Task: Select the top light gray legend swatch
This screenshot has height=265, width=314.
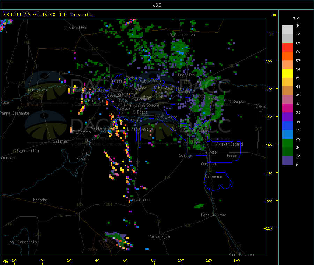Action: point(287,30)
